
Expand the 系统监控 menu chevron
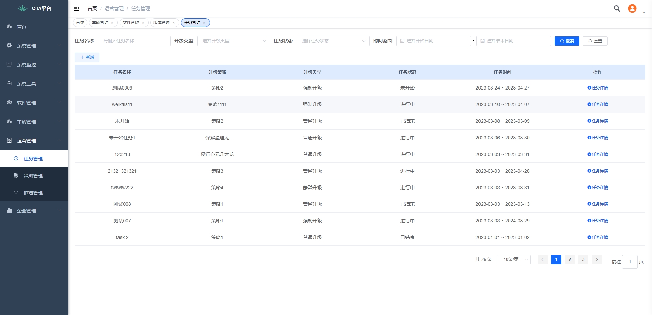pyautogui.click(x=59, y=64)
